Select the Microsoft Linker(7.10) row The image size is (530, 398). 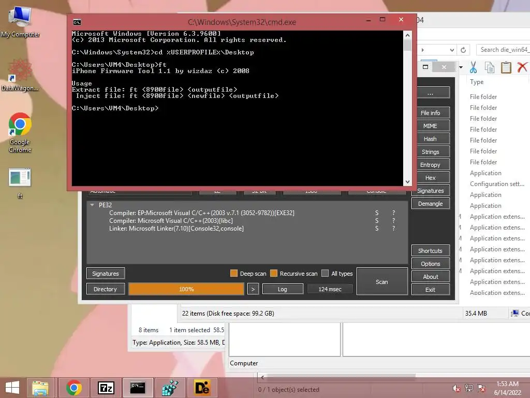176,229
